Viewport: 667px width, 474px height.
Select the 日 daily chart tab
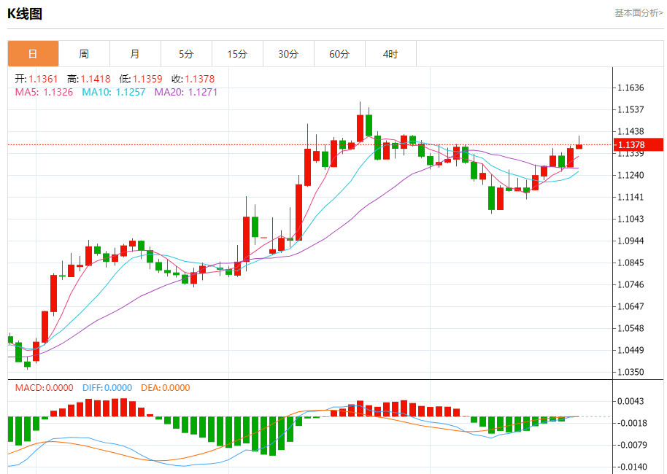(x=33, y=54)
